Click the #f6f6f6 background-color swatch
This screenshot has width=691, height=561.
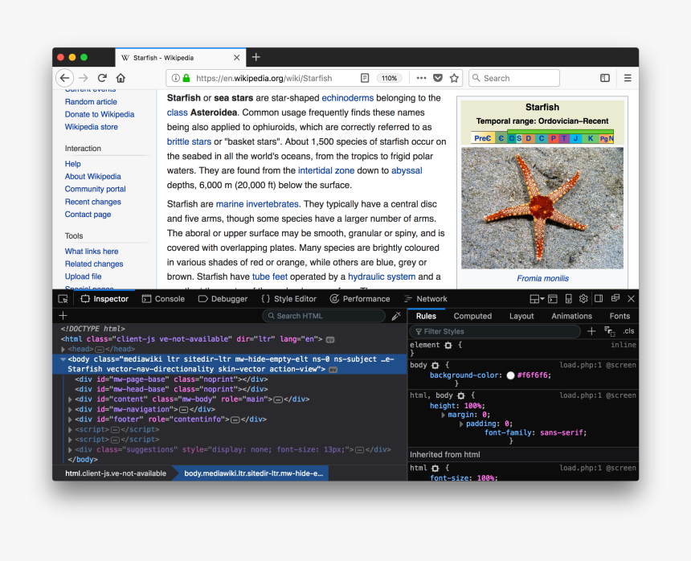click(510, 375)
